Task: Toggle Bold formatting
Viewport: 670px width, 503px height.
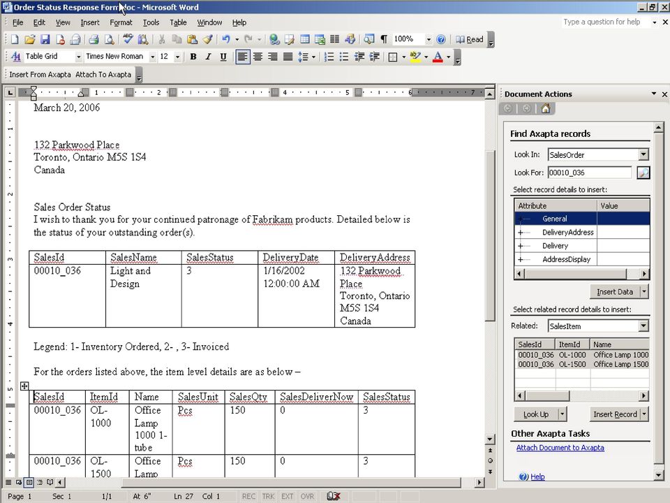Action: click(193, 57)
